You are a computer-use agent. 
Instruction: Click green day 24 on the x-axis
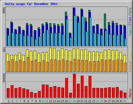(97, 101)
